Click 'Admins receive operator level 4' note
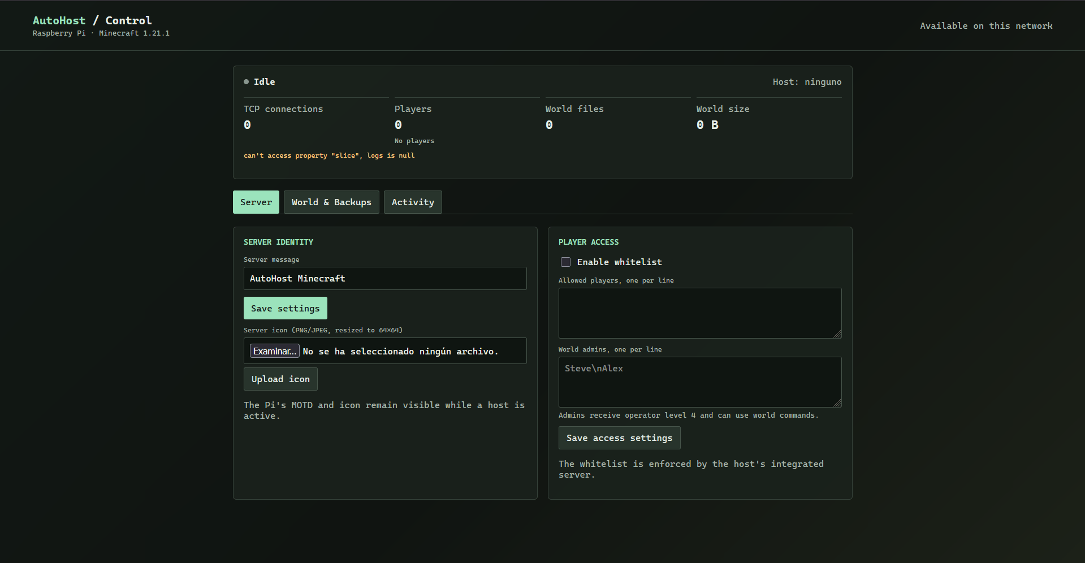 pos(688,415)
